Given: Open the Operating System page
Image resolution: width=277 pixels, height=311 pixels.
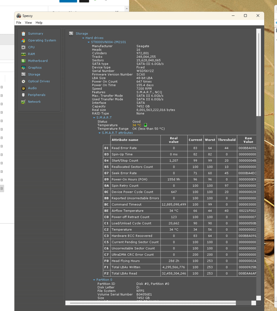Looking at the screenshot, I should point(42,40).
